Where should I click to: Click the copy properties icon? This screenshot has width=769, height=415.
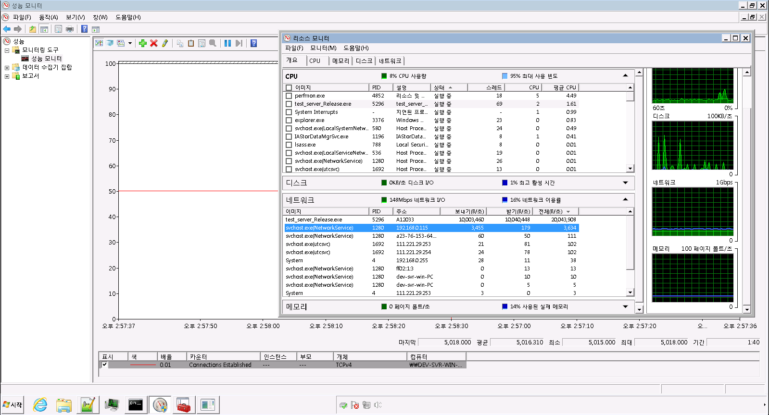pyautogui.click(x=180, y=43)
